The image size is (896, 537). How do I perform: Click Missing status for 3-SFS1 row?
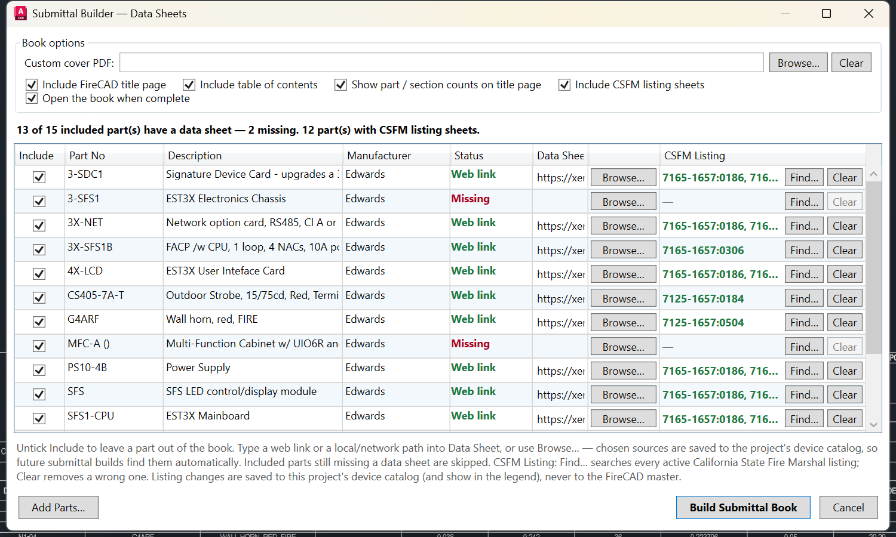click(x=470, y=199)
